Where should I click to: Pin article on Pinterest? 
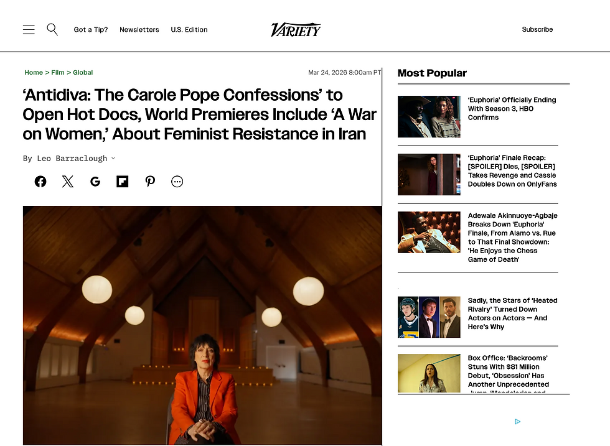pyautogui.click(x=150, y=182)
